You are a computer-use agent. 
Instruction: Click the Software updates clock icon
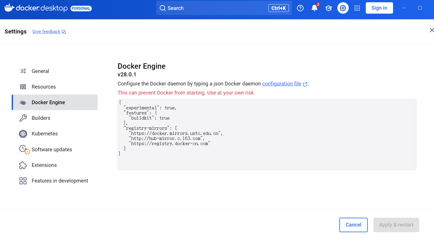pos(24,149)
